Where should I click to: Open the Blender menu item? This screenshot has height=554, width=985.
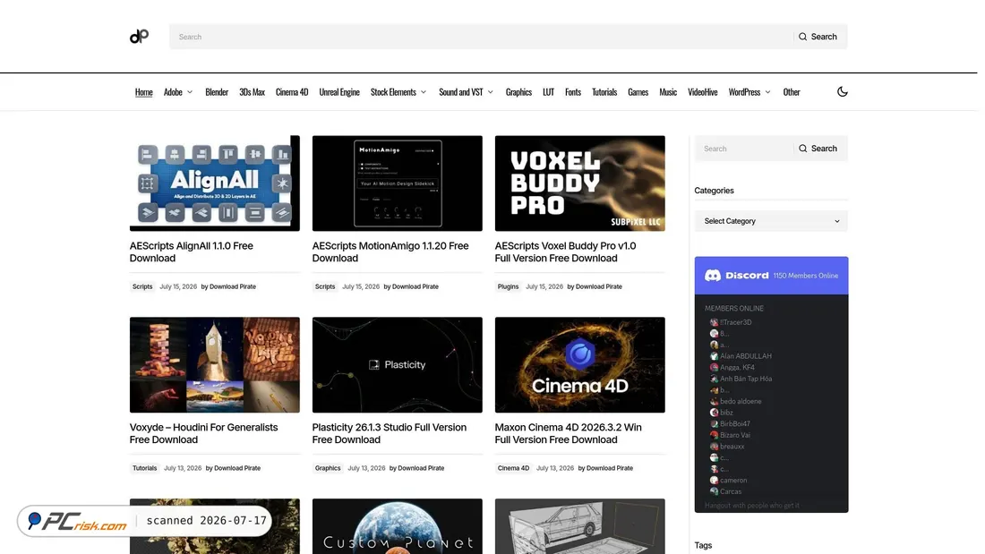pos(217,92)
